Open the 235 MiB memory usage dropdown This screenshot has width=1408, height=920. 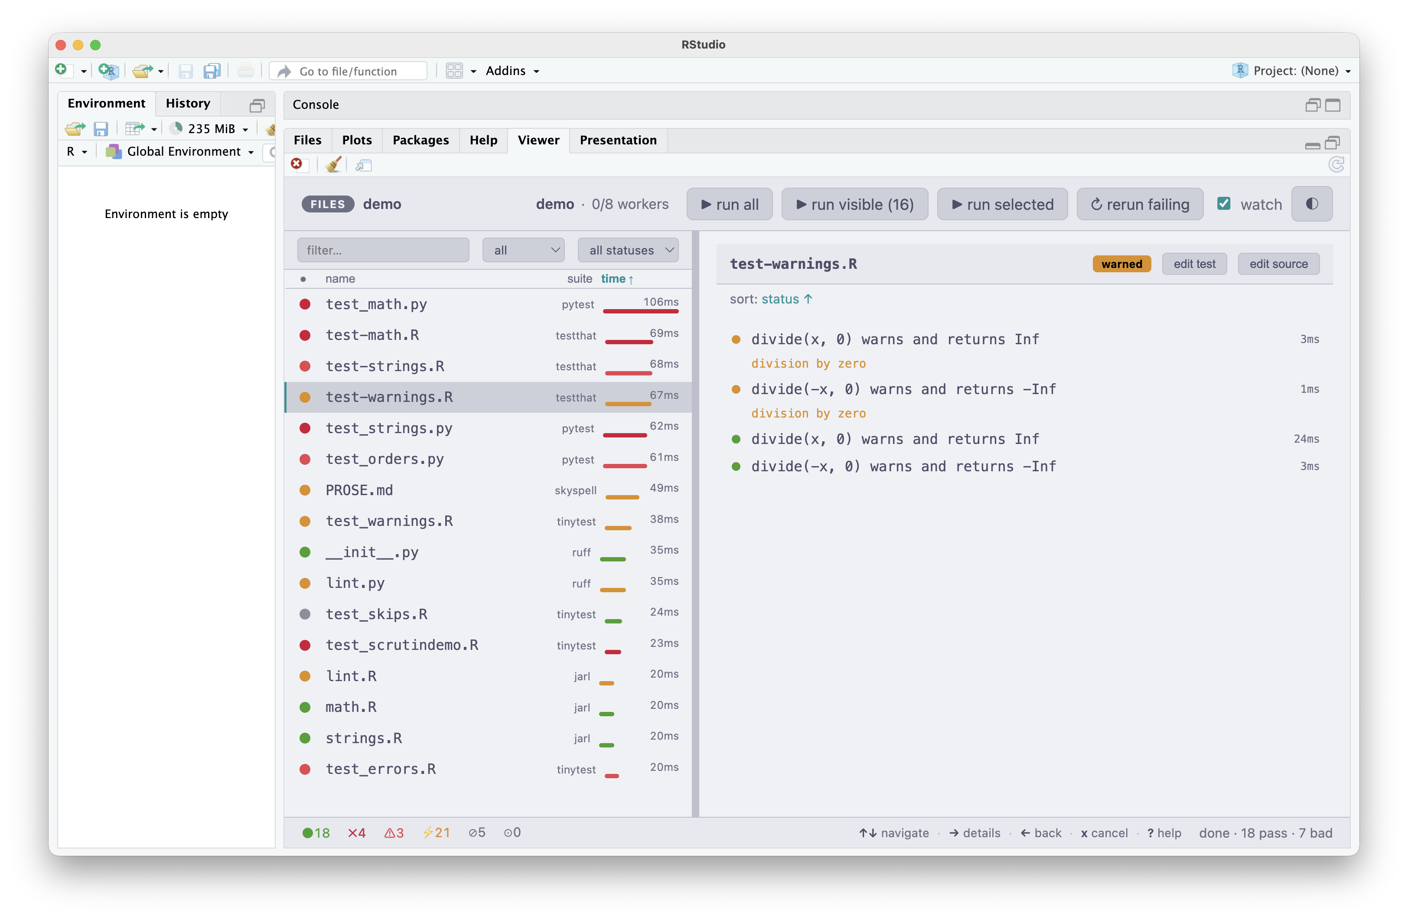(208, 128)
